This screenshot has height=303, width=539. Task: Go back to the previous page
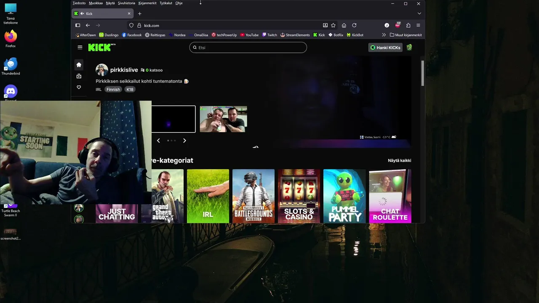[88, 25]
